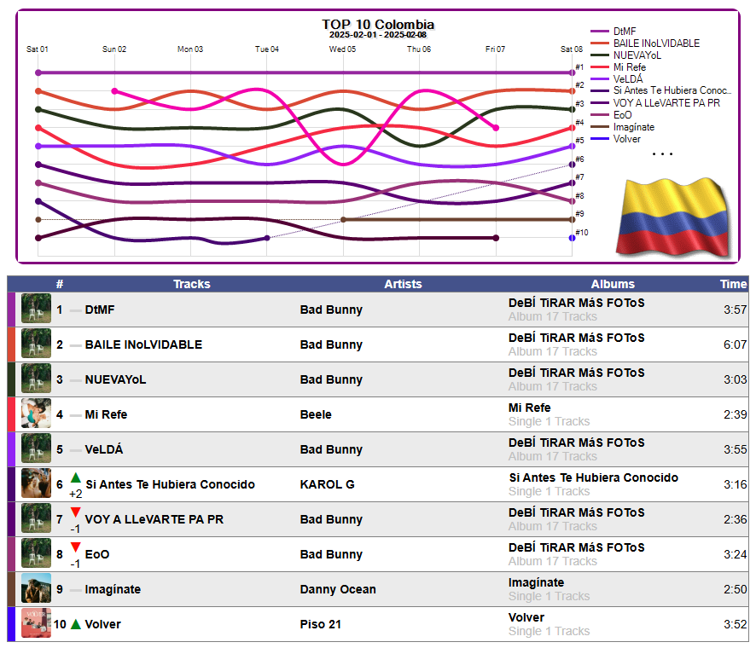This screenshot has height=648, width=756.
Task: Open the Imagínate cover thumbnail
Action: tap(36, 587)
